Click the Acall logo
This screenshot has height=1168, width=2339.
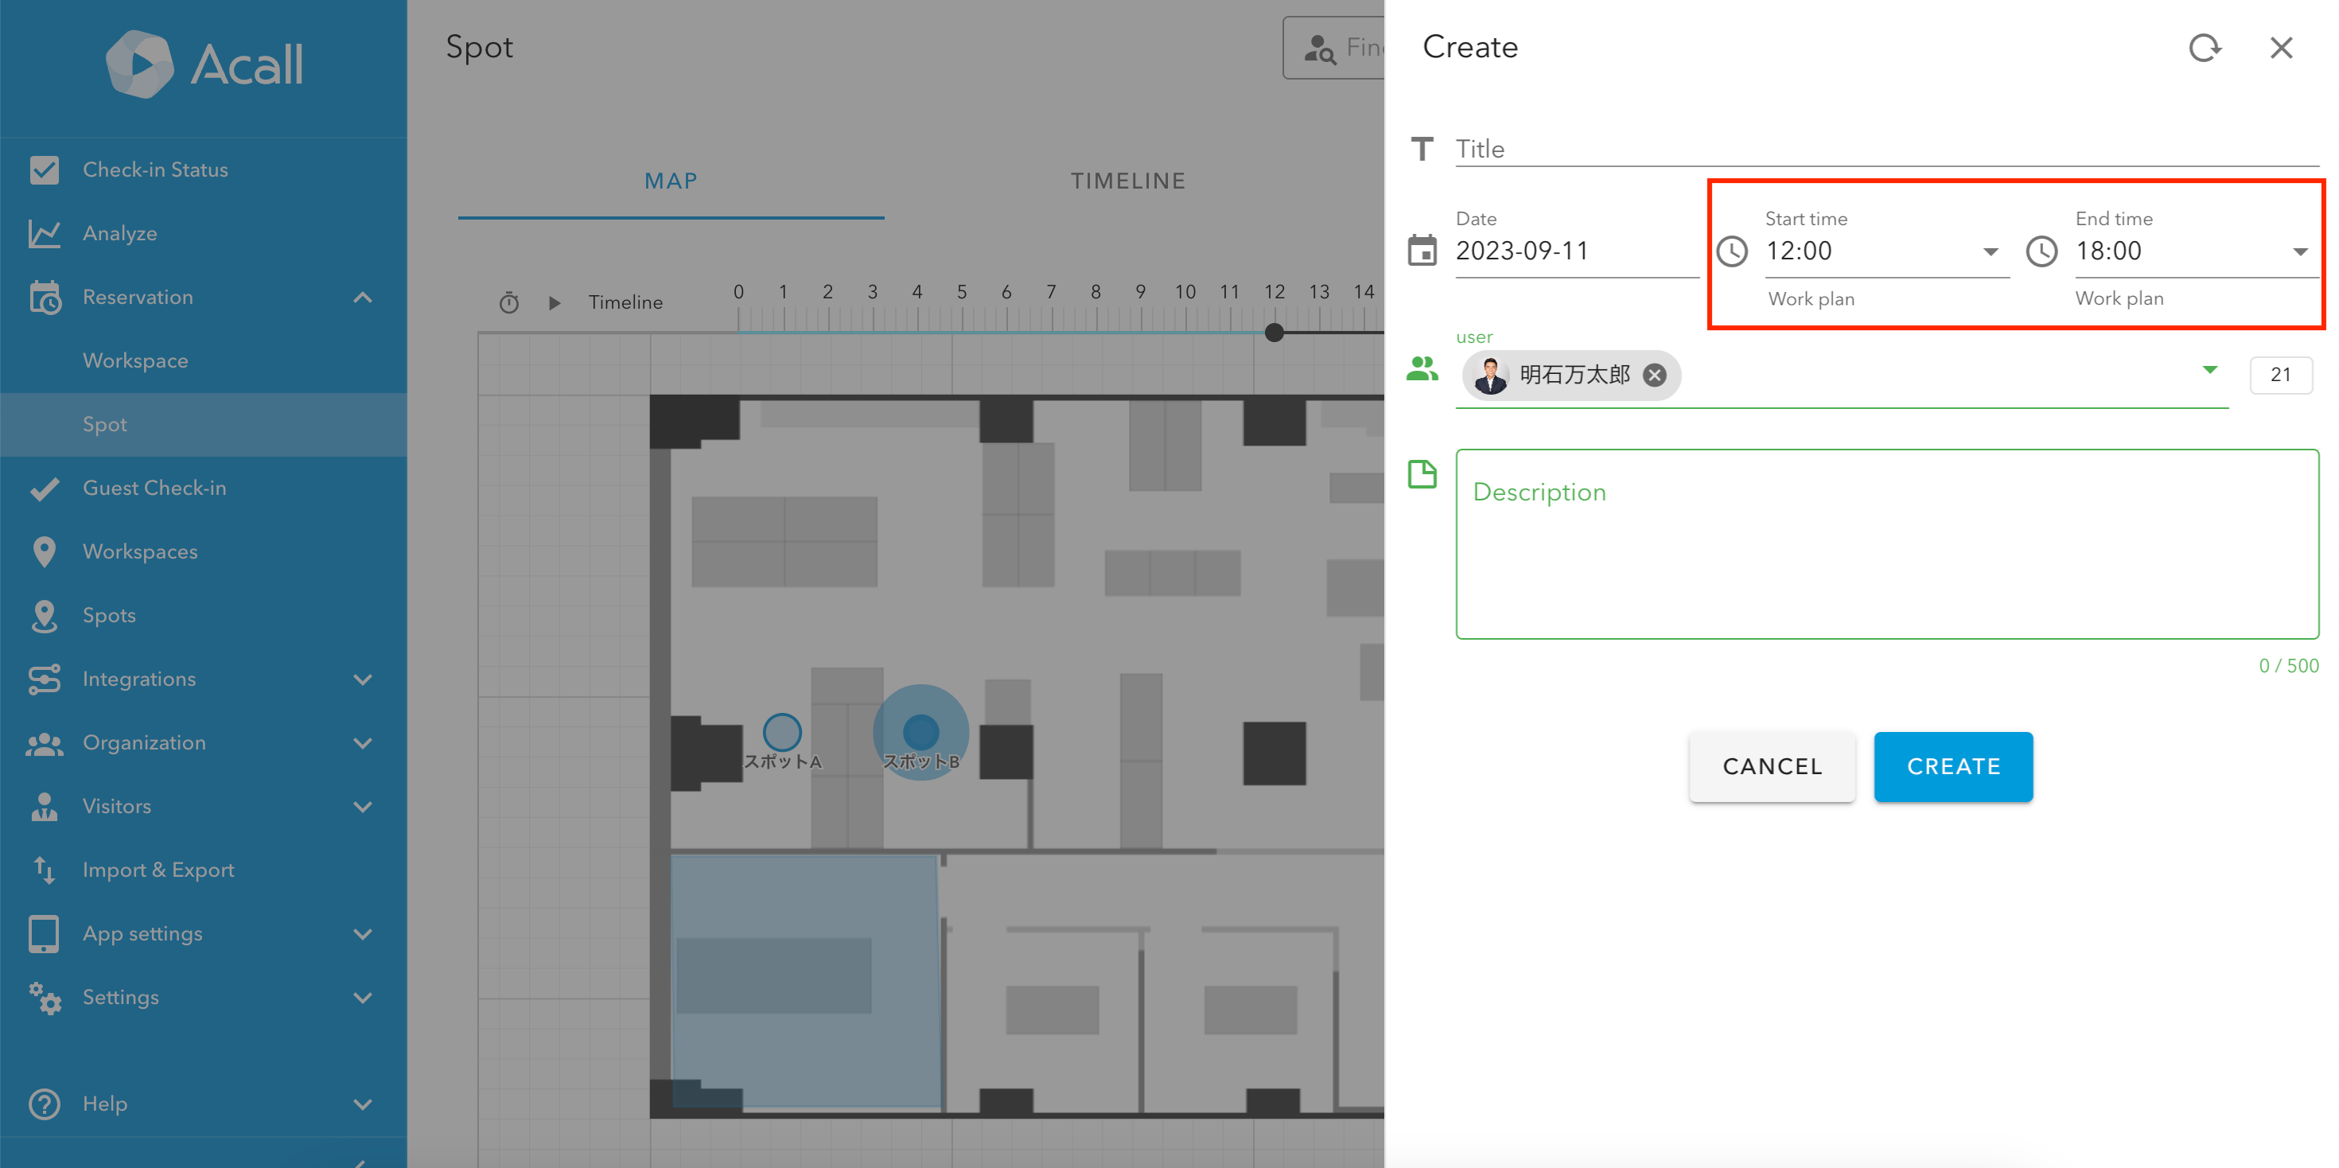click(x=204, y=64)
